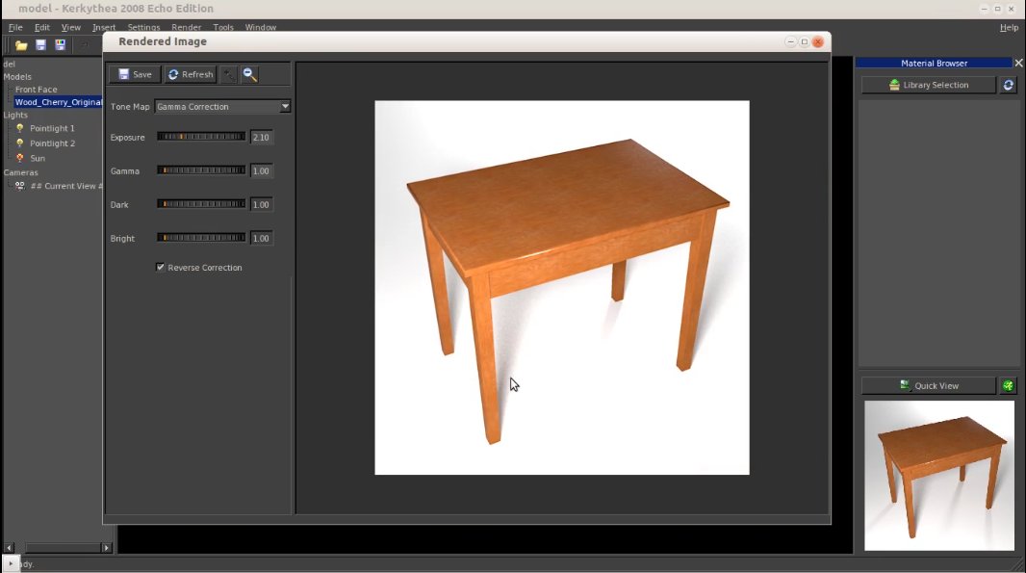Image resolution: width=1026 pixels, height=573 pixels.
Task: Select Pointlight 1 in the Lights list
Action: point(52,128)
